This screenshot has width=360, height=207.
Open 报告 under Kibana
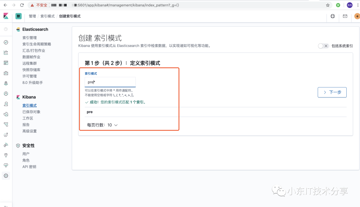[26, 125]
